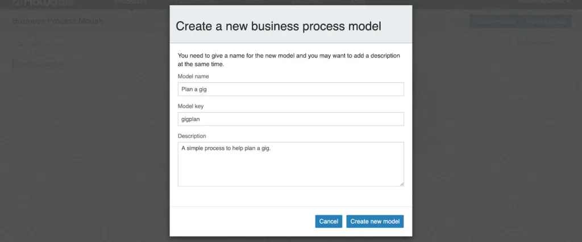
Task: Click the dimmed Create Process button
Action: click(495, 22)
